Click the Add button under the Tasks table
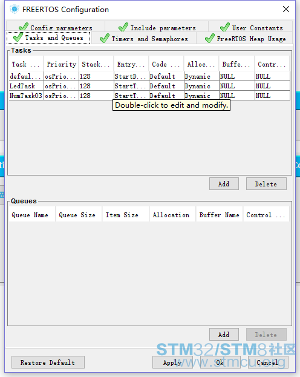Image resolution: width=300 pixels, height=377 pixels. pyautogui.click(x=224, y=184)
